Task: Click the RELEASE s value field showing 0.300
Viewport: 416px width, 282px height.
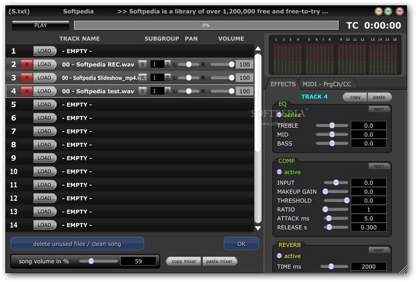Action: (x=369, y=228)
